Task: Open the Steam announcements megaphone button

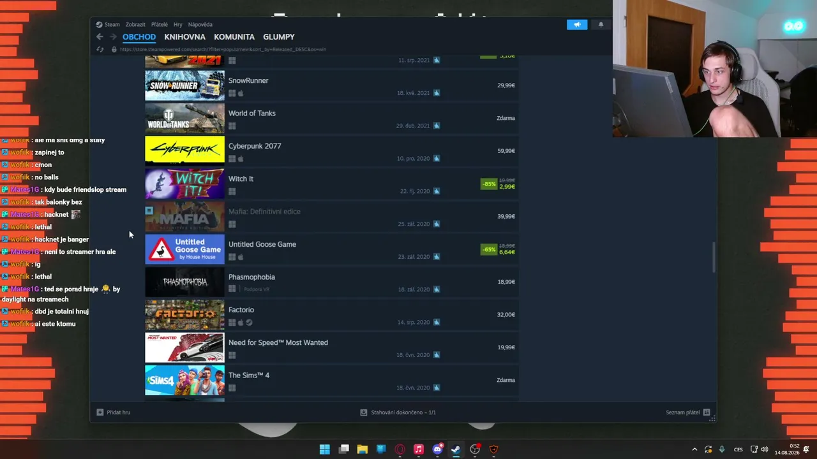Action: [x=576, y=24]
